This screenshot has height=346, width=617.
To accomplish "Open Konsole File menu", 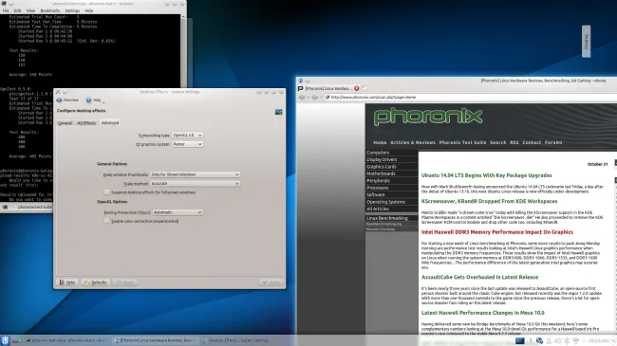I will [x=6, y=10].
